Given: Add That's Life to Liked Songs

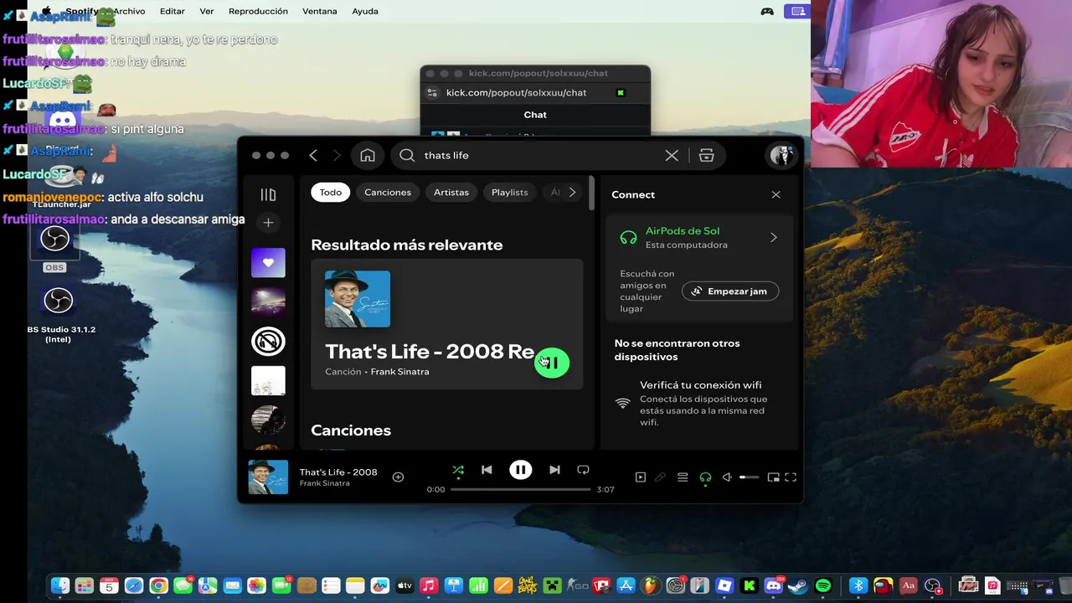Looking at the screenshot, I should [398, 477].
